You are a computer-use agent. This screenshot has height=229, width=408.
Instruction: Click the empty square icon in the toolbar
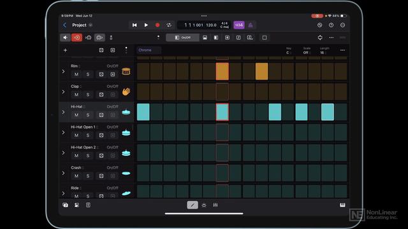pyautogui.click(x=265, y=38)
